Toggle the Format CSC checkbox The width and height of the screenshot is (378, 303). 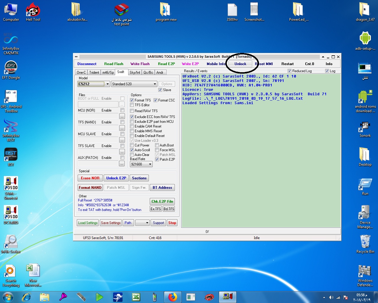tap(156, 100)
